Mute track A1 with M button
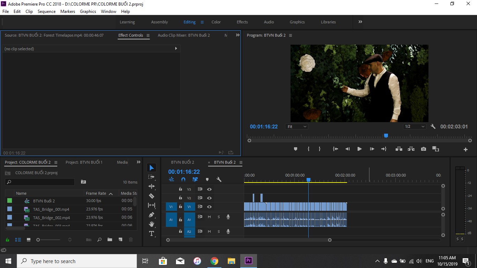Viewport: 477px width, 268px height. [209, 217]
